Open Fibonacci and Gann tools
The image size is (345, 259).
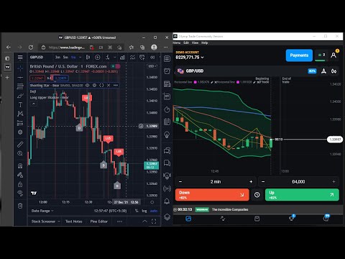pyautogui.click(x=20, y=86)
